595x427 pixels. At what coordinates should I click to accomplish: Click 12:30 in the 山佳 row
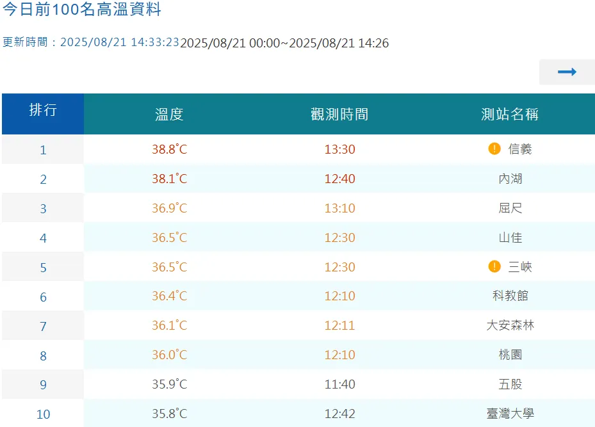(x=339, y=238)
